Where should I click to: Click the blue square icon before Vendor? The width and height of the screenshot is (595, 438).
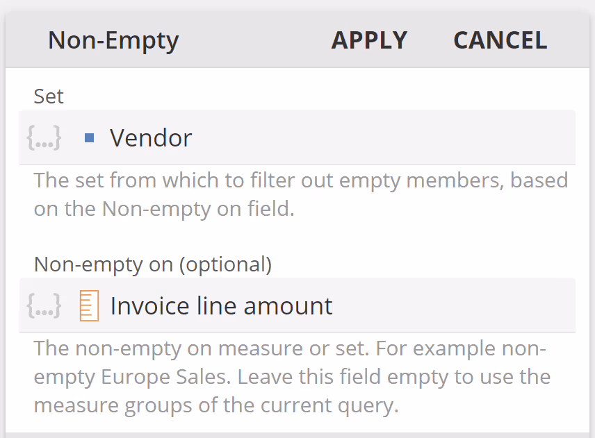tap(89, 137)
